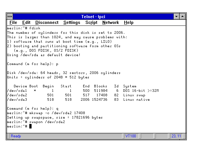Click the minimize down-arrow button
The height and width of the screenshot is (153, 204).
[177, 16]
